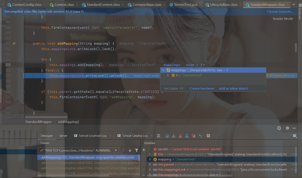
Task: Switch to the Debugger tab
Action: [47, 136]
